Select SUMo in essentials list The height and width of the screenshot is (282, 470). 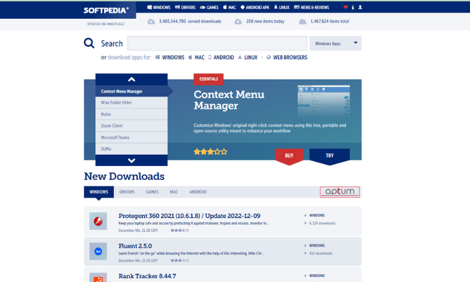(132, 149)
